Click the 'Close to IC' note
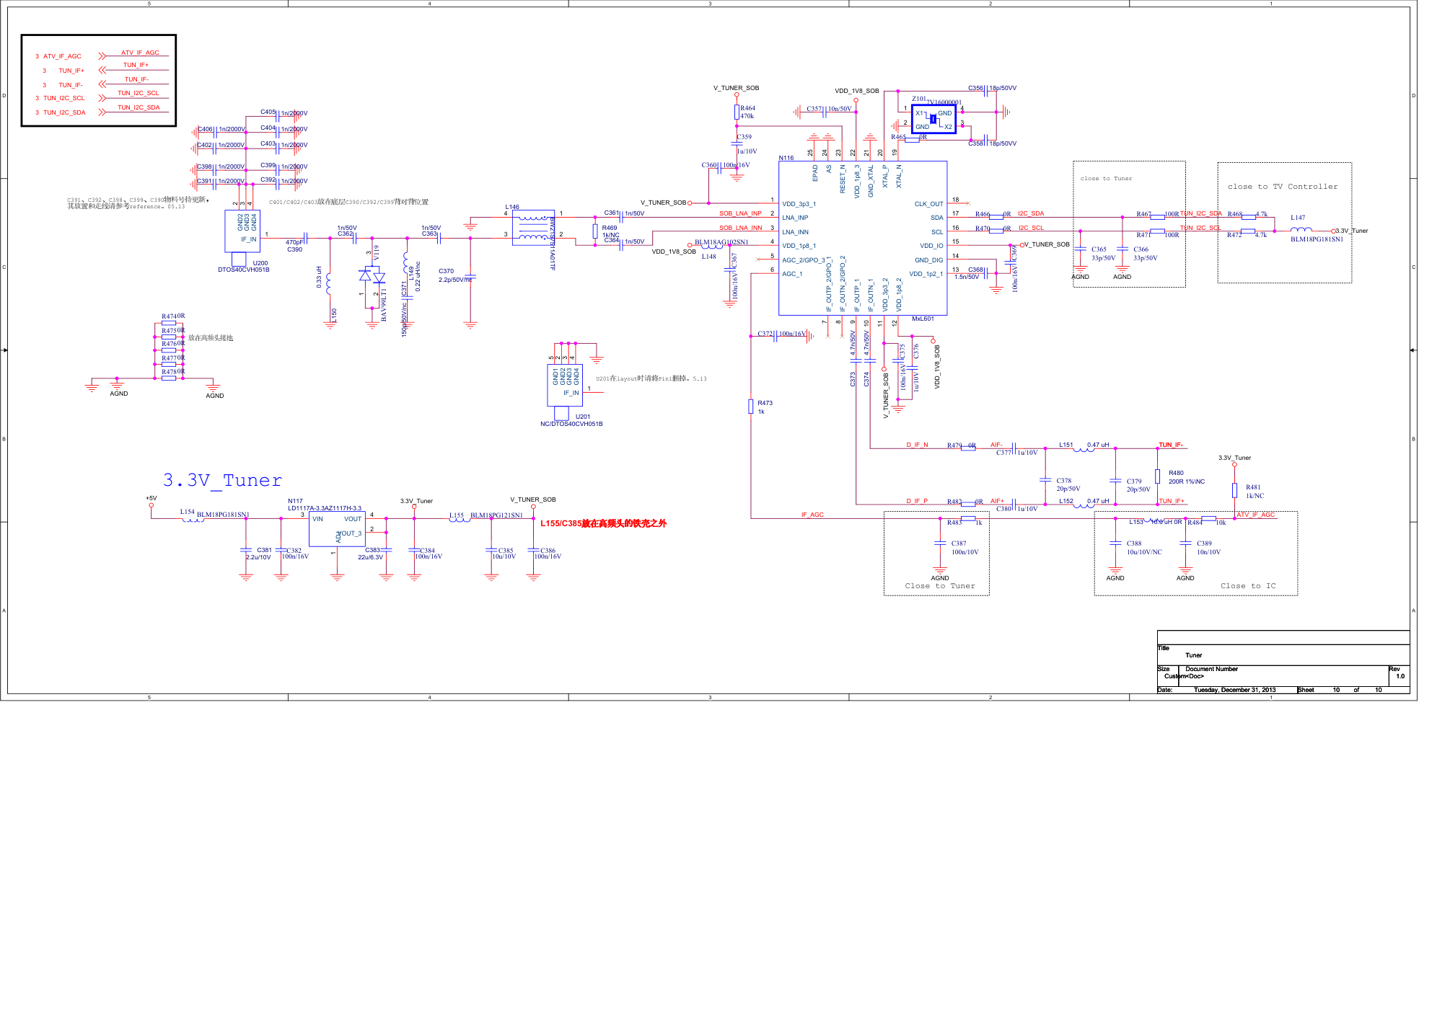This screenshot has height=1012, width=1432. tap(1248, 586)
